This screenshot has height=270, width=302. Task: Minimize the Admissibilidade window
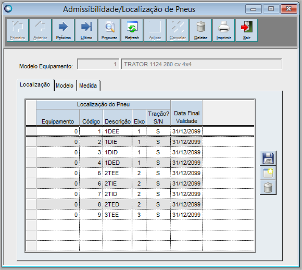click(x=253, y=9)
